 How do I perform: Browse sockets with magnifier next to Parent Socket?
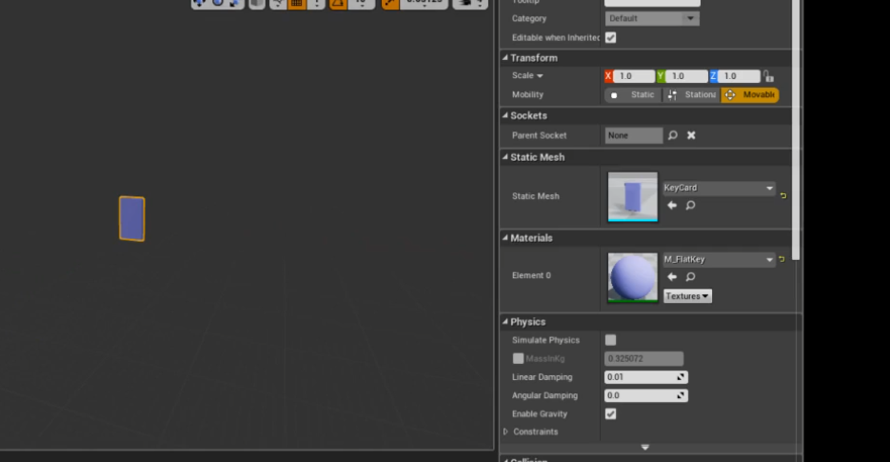coord(673,135)
